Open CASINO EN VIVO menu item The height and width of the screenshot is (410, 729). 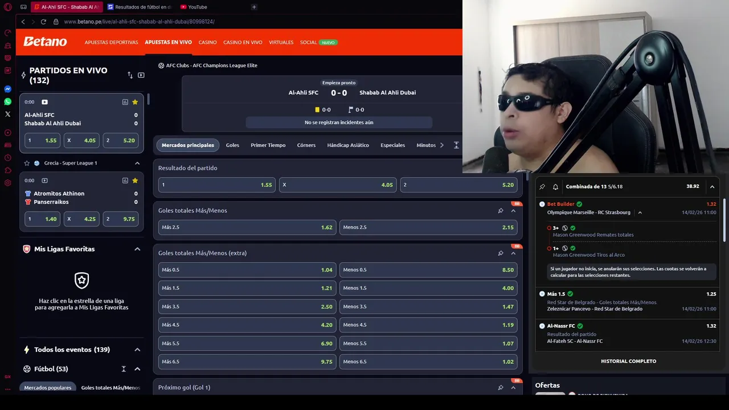click(x=243, y=42)
